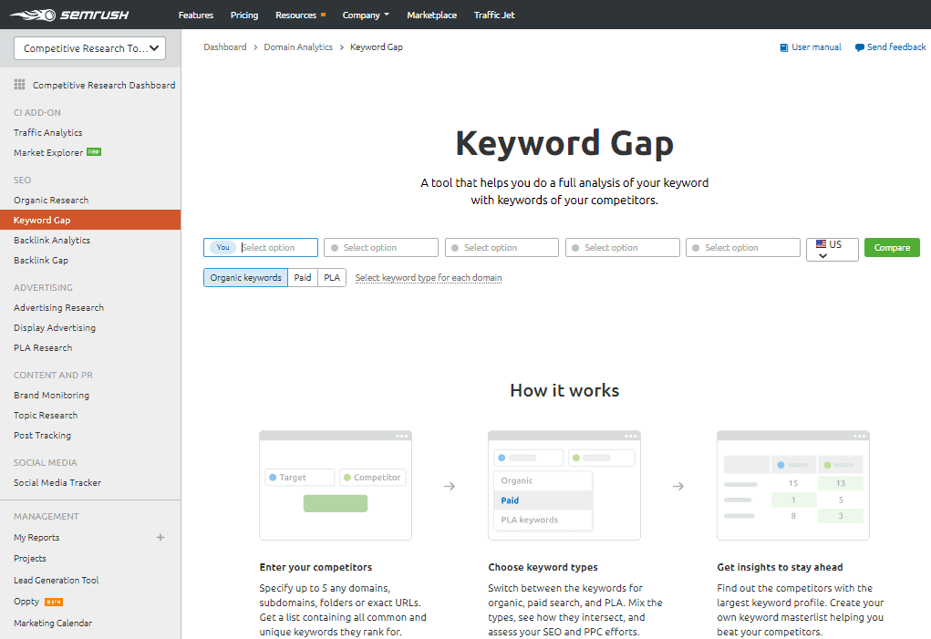Viewport: 931px width, 639px height.
Task: Click the NEW badge next to Market Explorer
Action: click(94, 152)
